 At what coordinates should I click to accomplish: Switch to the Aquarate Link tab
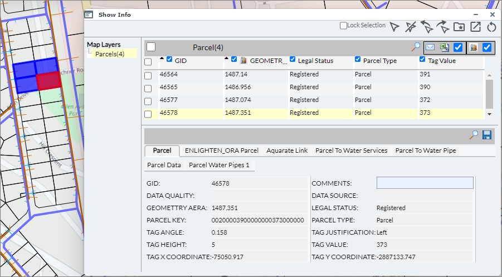[287, 150]
